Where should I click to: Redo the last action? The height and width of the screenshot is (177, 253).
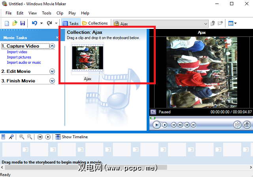pos(49,23)
